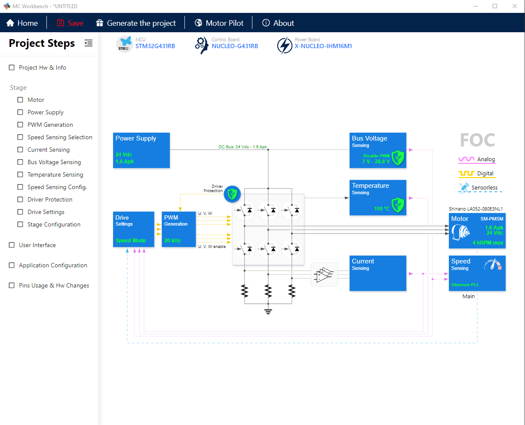Screen dimensions: 525x425
Task: Open the Drive Settings block
Action: (x=134, y=229)
